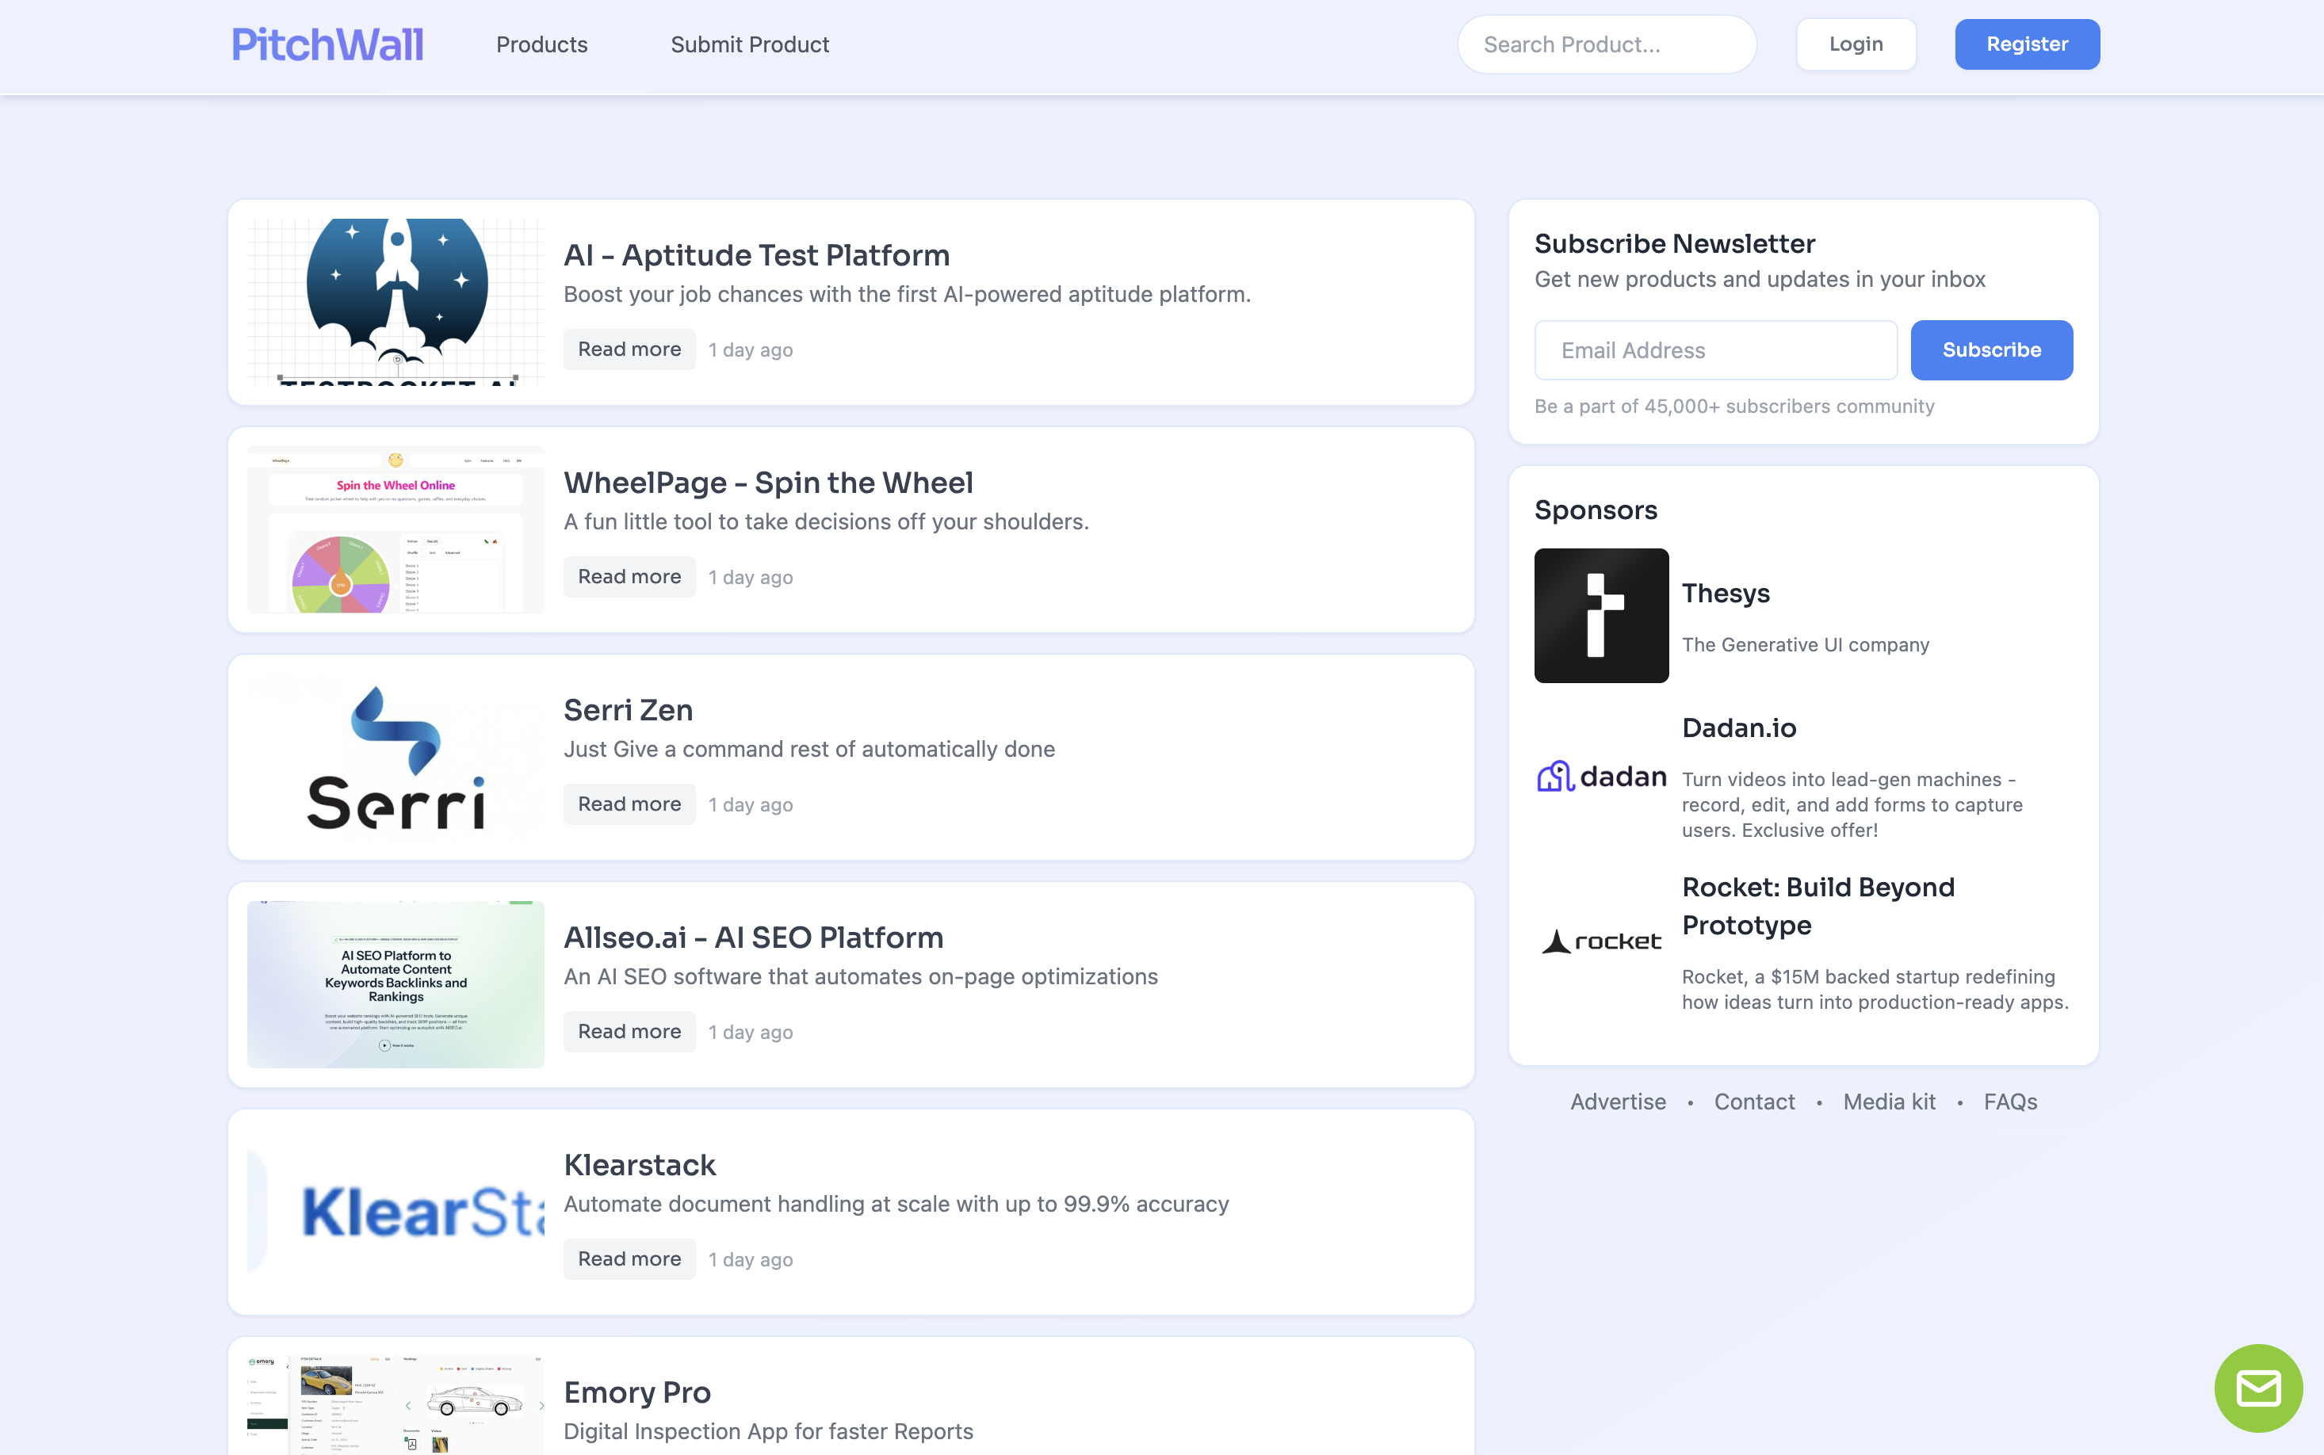Screen dimensions: 2324x1455
Task: Read more about Allseo.ai
Action: point(629,1032)
